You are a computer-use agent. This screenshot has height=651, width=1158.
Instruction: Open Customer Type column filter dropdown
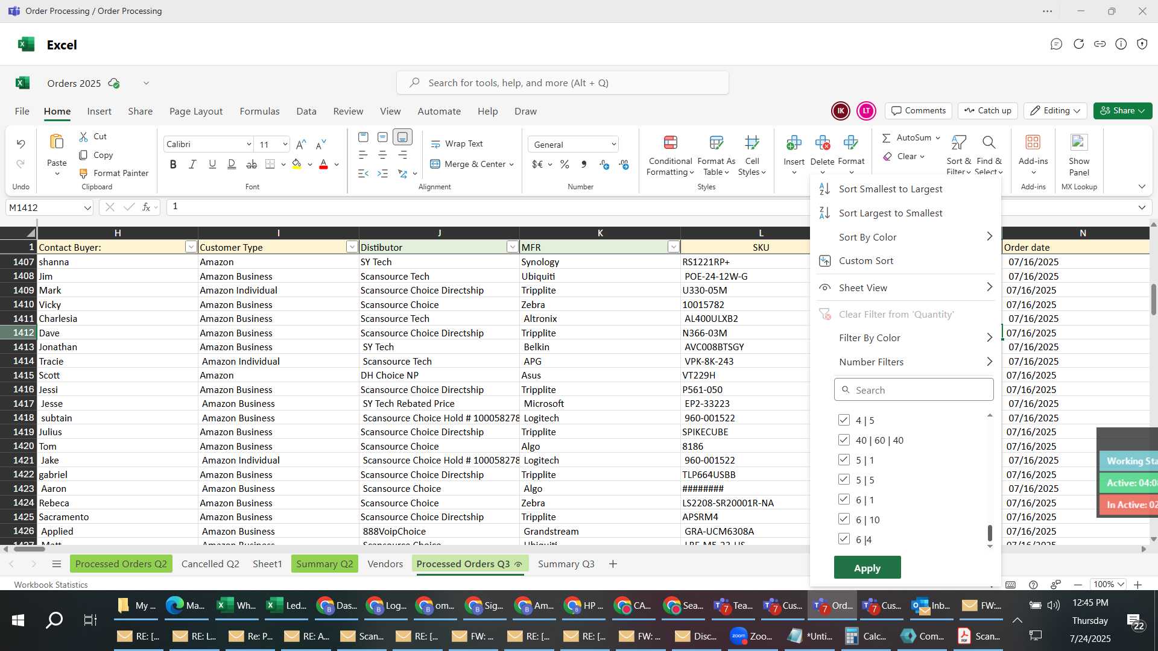[352, 247]
